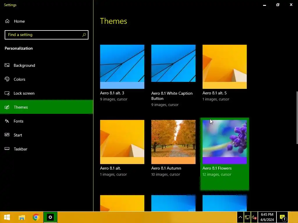Restore down the Settings window

tap(278, 5)
